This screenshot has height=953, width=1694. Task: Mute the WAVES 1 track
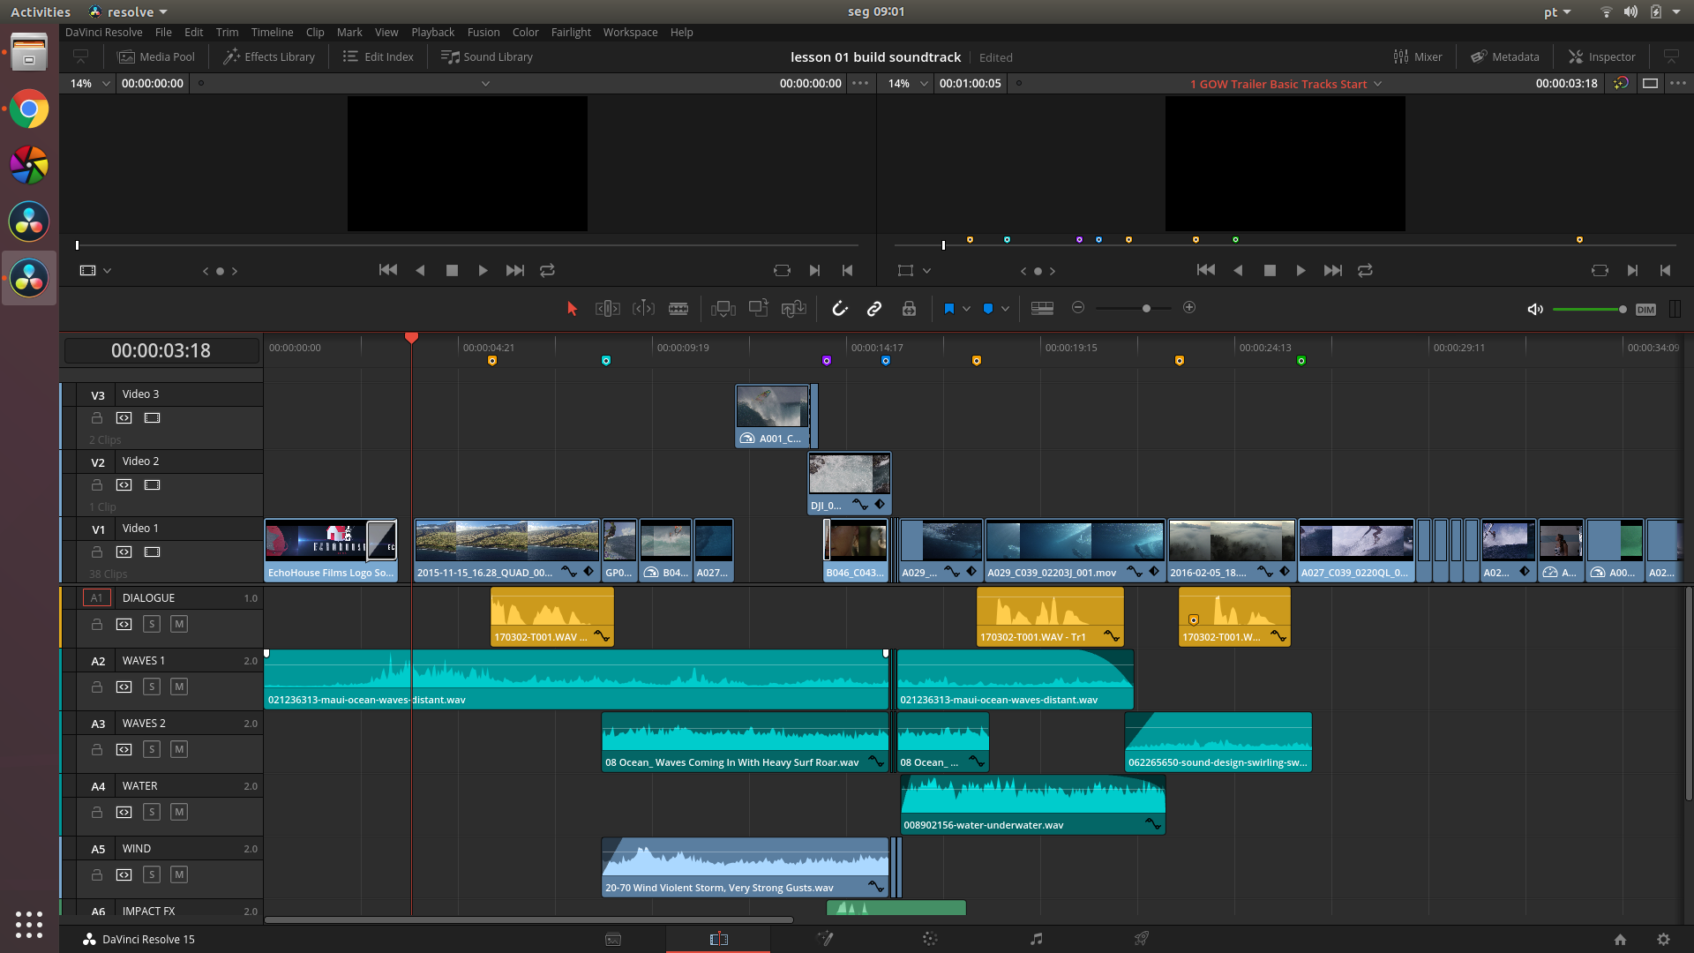click(179, 687)
